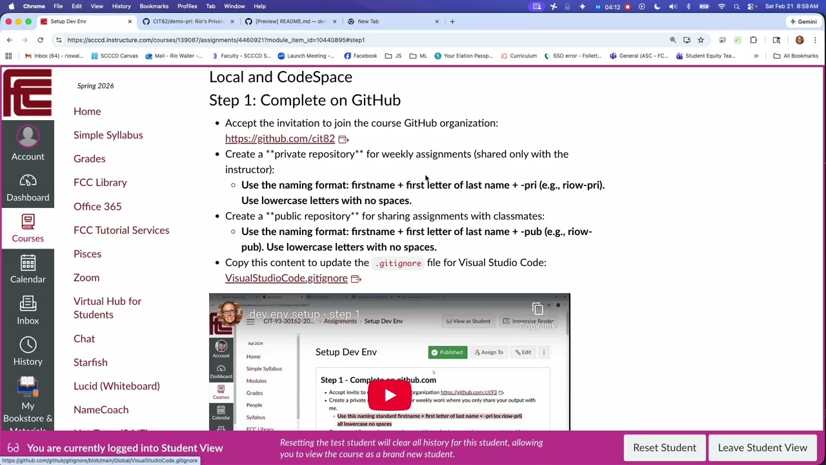Viewport: 826px width, 465px height.
Task: Open Account in Canvas global navigation
Action: pyautogui.click(x=27, y=143)
